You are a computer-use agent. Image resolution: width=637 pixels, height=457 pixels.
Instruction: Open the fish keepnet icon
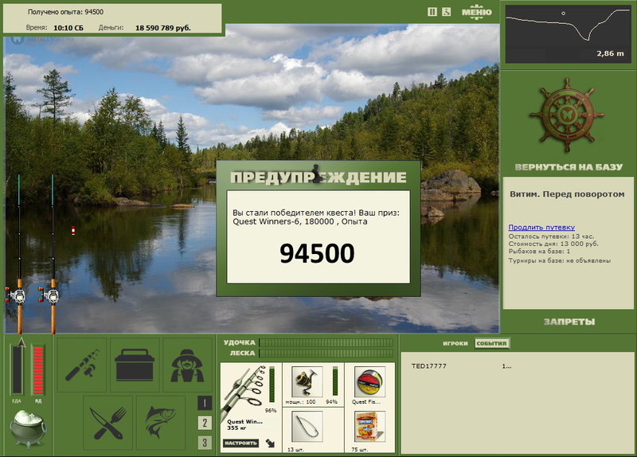pos(161,423)
